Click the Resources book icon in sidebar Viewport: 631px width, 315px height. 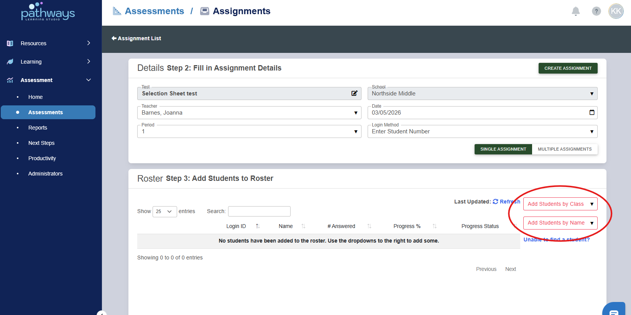click(x=10, y=43)
